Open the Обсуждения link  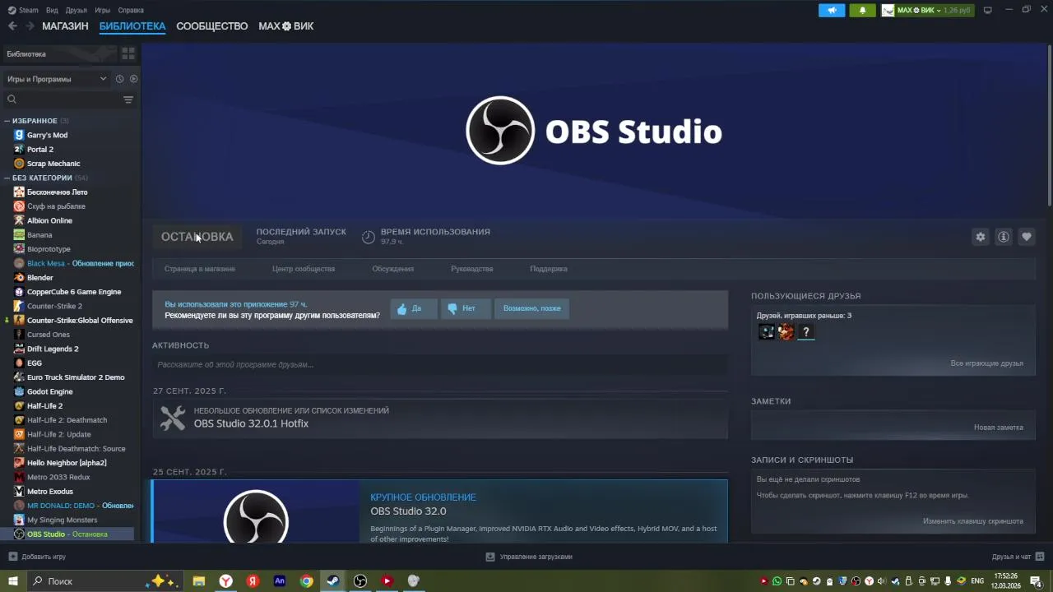(x=392, y=269)
